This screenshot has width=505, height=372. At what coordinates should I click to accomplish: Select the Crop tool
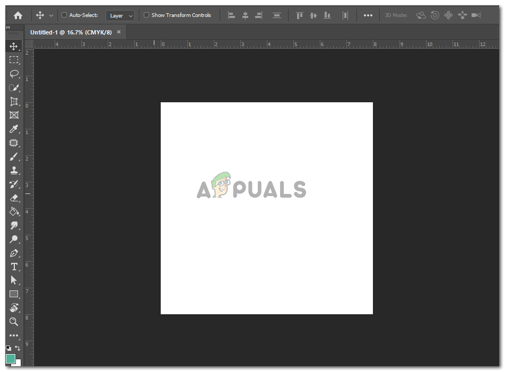point(14,101)
